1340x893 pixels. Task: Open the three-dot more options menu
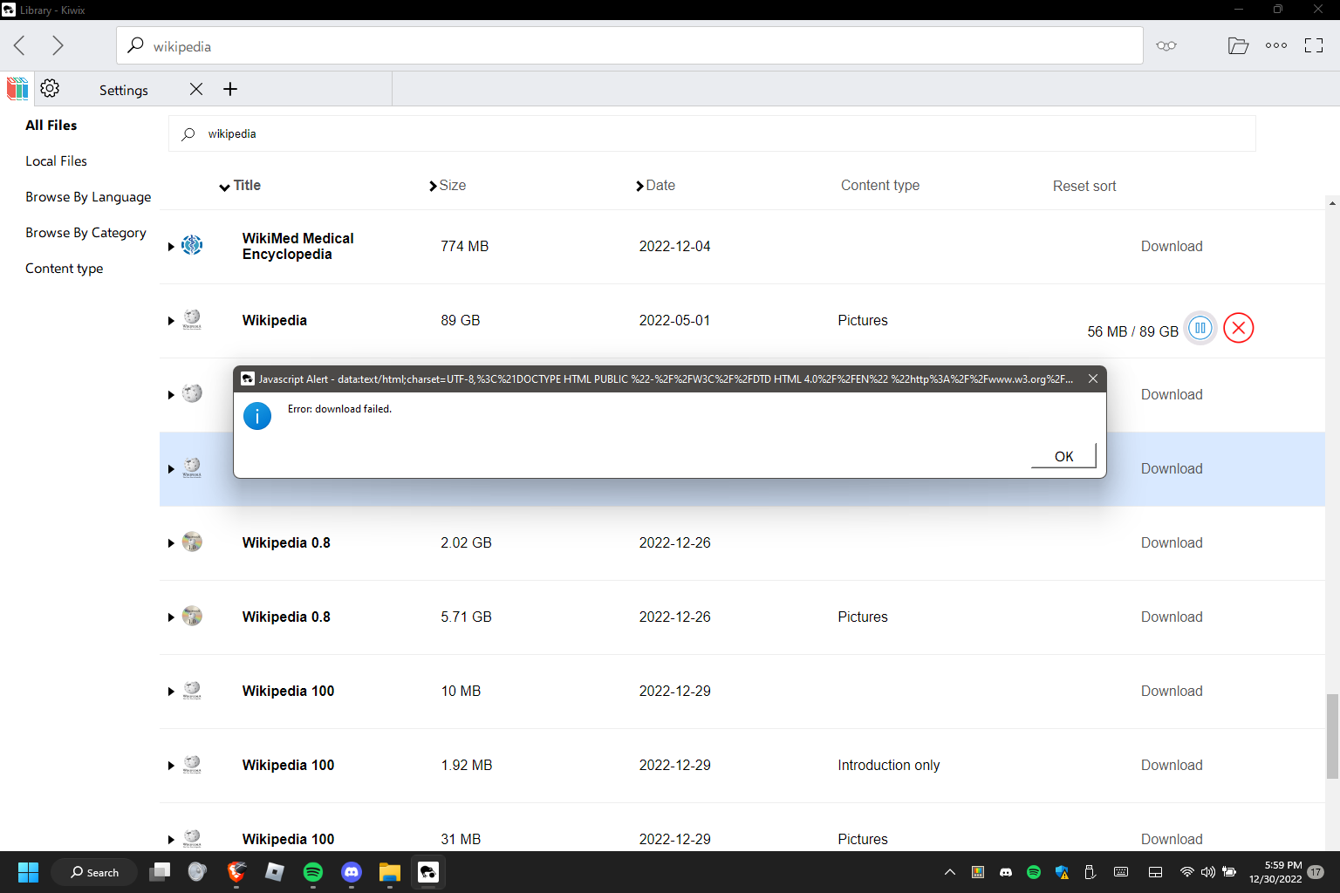[1275, 45]
